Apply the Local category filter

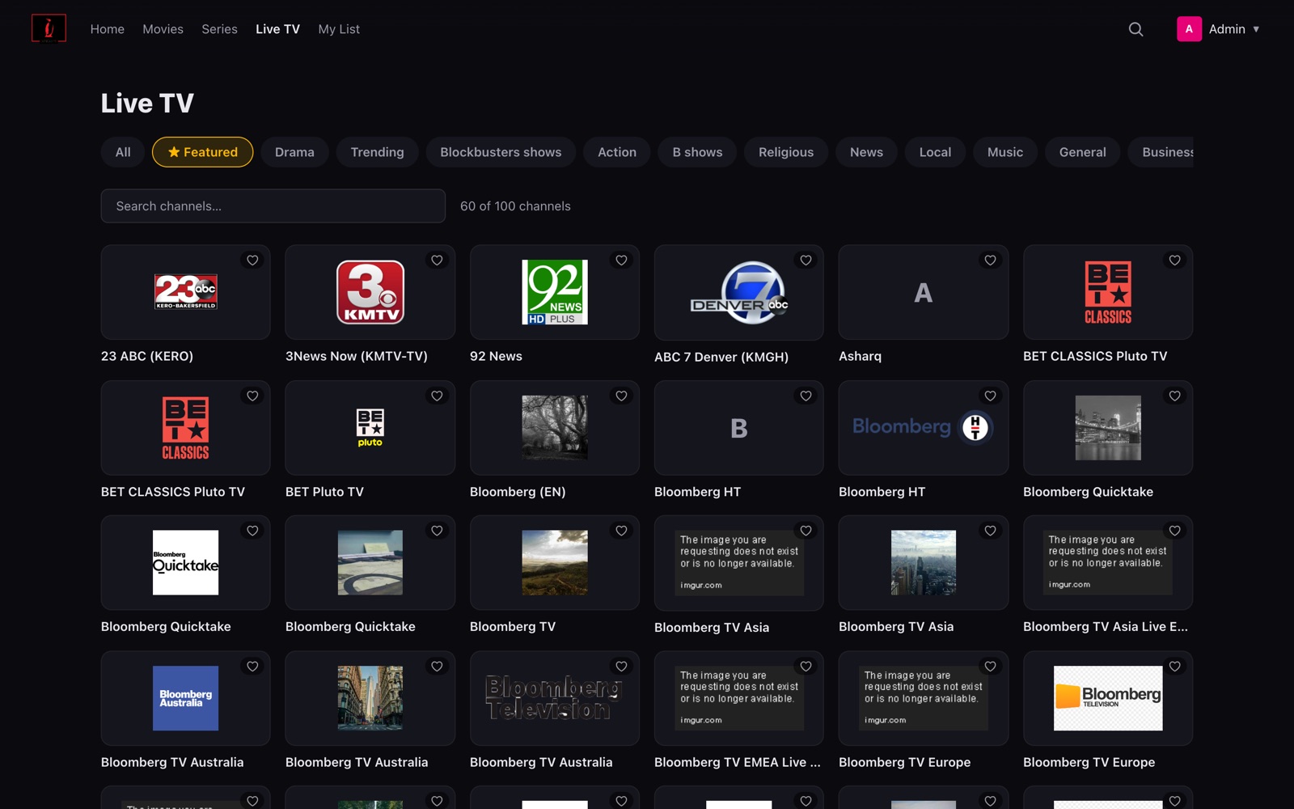[935, 152]
